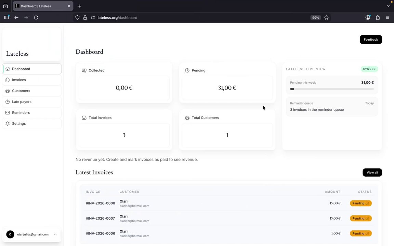Click View all latest invoices button

(372, 173)
